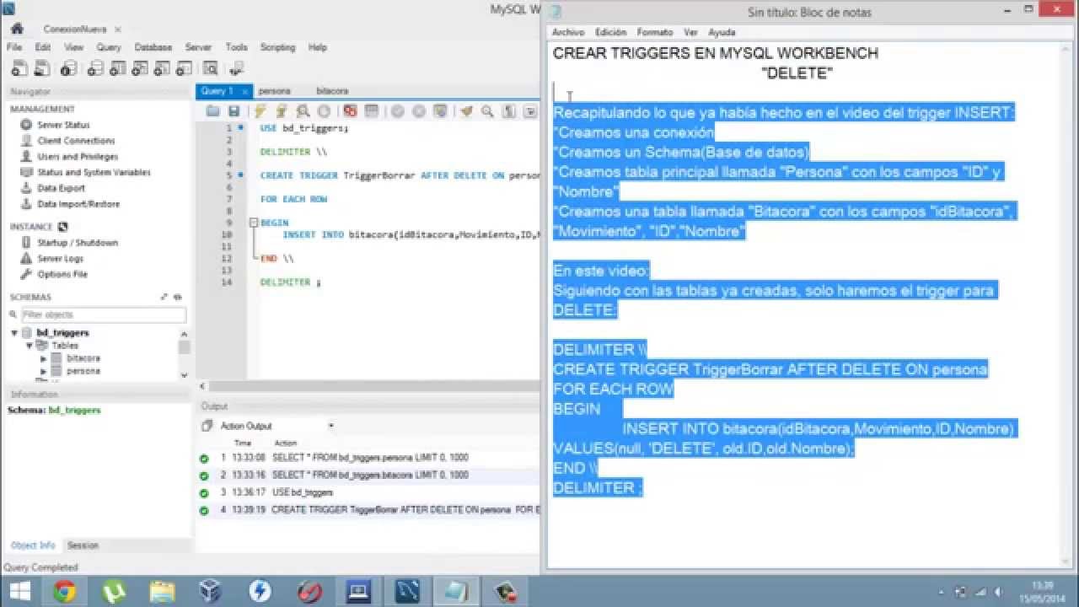Open Server Logs
1079x607 pixels.
[x=60, y=259]
